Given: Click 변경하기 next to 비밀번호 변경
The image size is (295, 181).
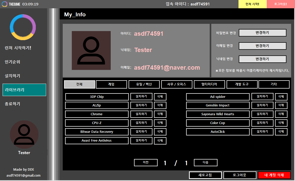Looking at the screenshot, I should (262, 33).
